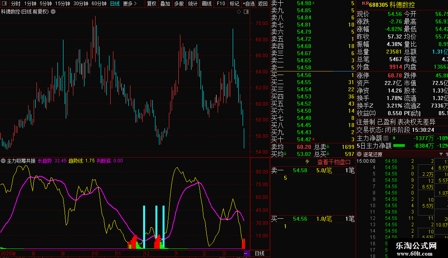The height and width of the screenshot is (258, 448).
Task: Click 查看千档盘口 link
Action: 334,162
